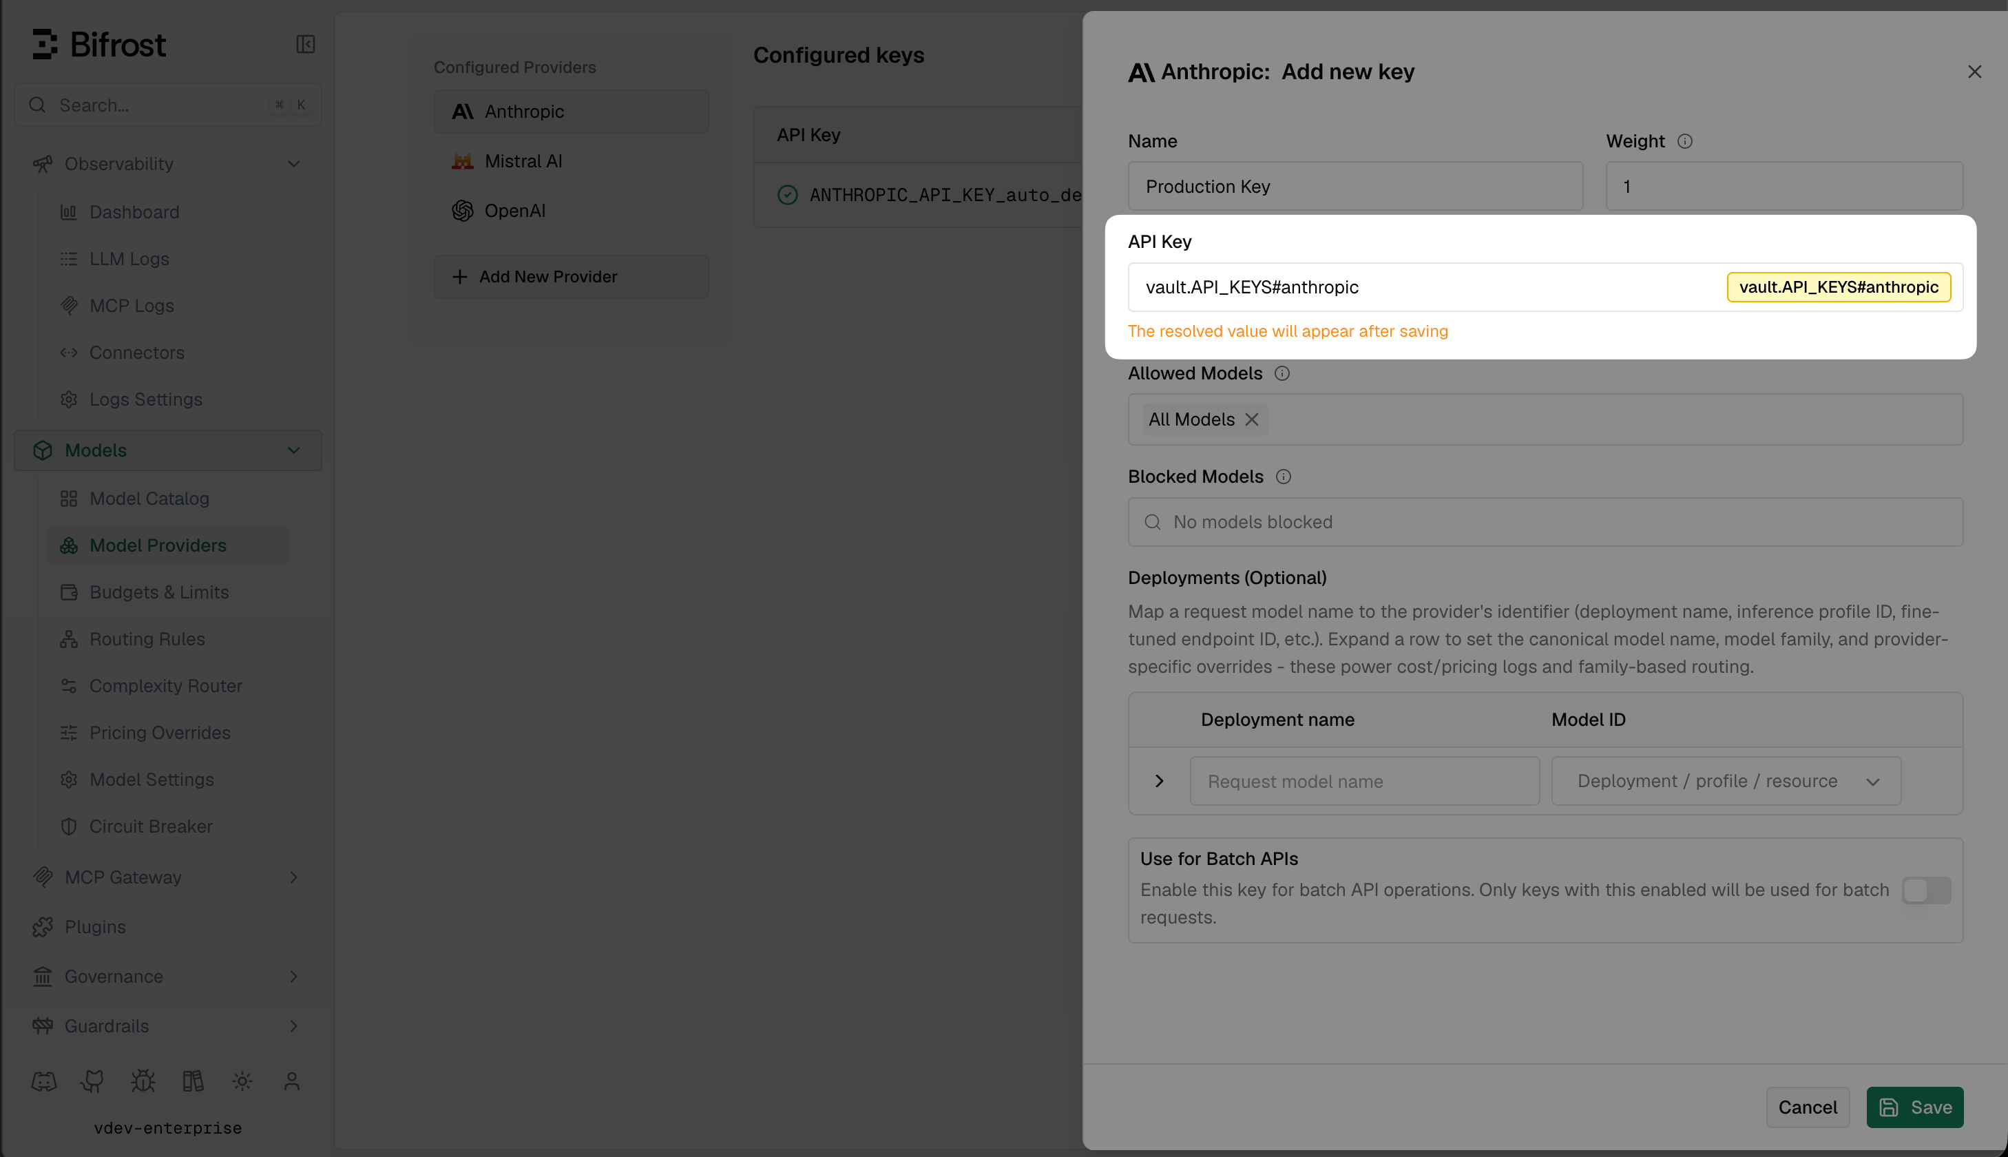
Task: Select the Anthropic provider
Action: [571, 112]
